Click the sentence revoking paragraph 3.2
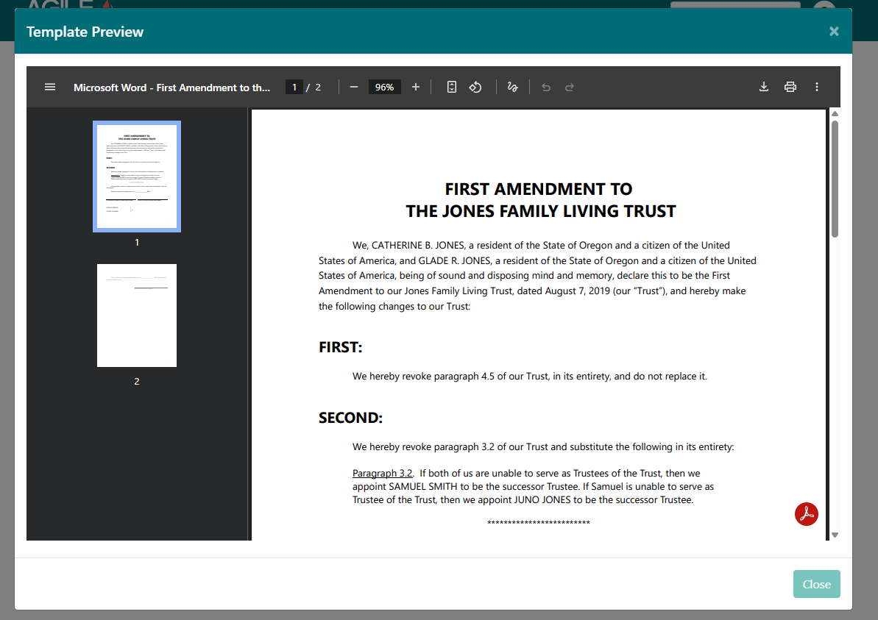This screenshot has width=878, height=620. pos(543,447)
